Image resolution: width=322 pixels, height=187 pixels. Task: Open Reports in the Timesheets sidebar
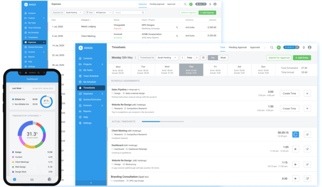(x=87, y=111)
